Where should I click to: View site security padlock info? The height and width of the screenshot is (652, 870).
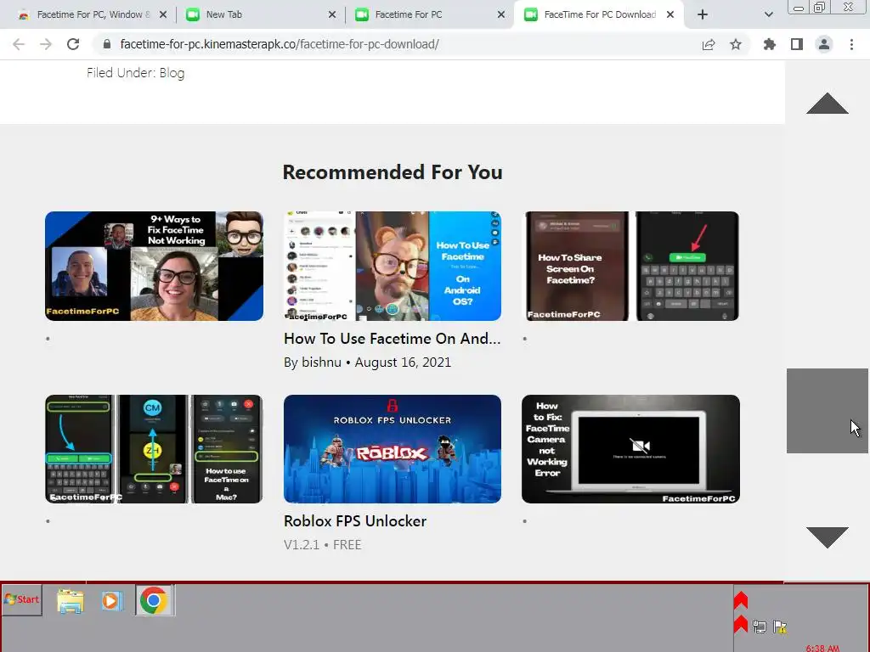click(x=107, y=44)
